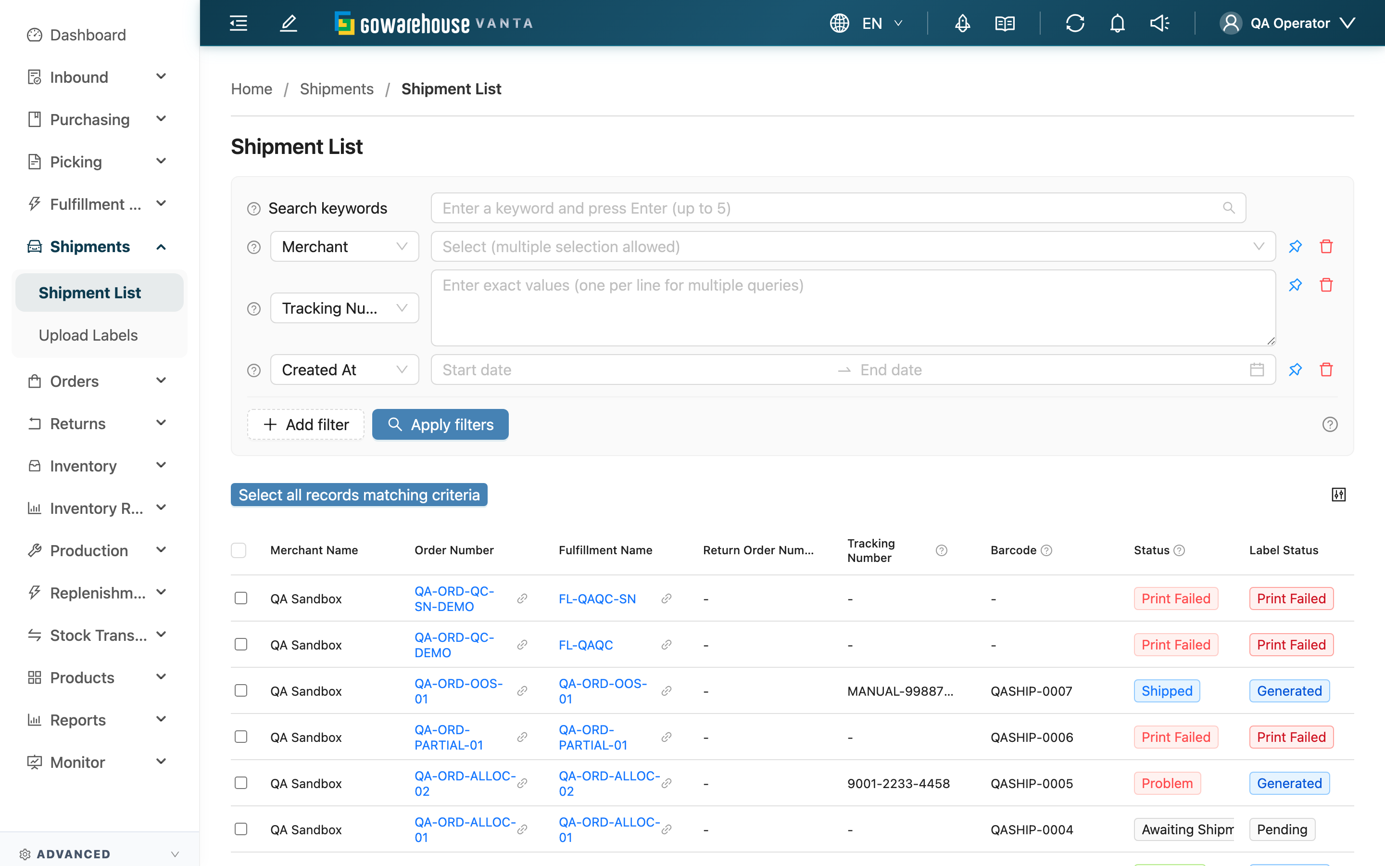Screen dimensions: 1385x866
Task: Check the QA-ORD-ALLOC-02 row checkbox
Action: (241, 783)
